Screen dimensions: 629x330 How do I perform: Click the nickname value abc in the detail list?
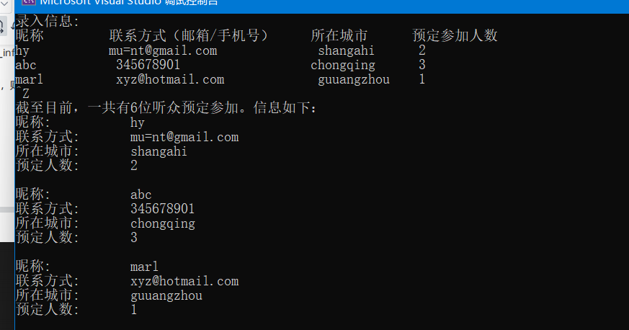[141, 195]
